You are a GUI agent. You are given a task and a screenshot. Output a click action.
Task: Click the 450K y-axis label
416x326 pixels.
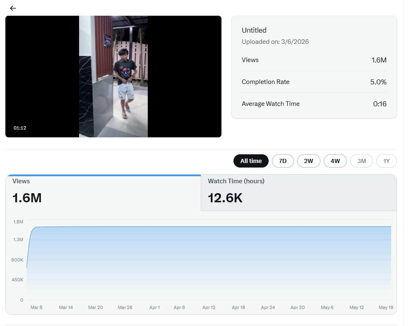pos(17,280)
